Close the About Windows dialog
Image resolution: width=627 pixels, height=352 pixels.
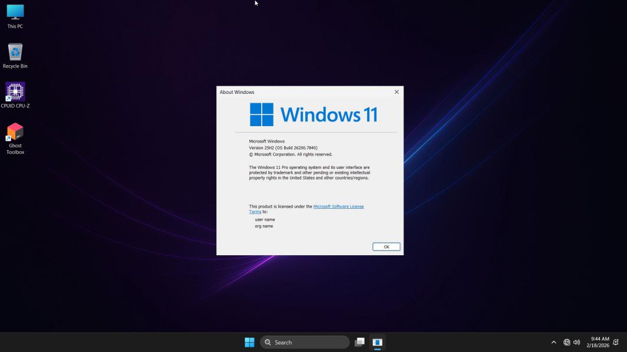(396, 92)
